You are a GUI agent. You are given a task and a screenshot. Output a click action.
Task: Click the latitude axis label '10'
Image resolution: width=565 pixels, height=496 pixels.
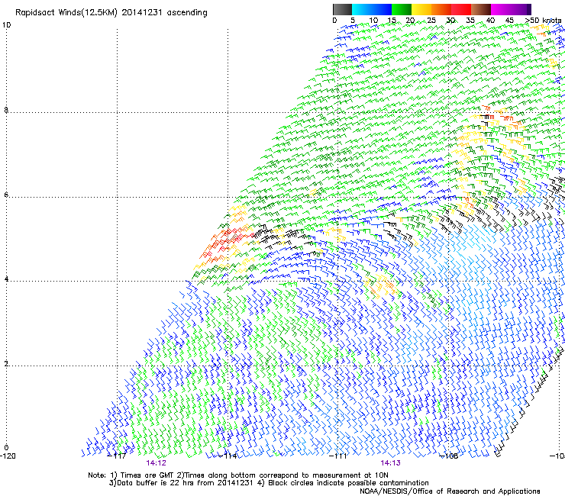(x=6, y=25)
